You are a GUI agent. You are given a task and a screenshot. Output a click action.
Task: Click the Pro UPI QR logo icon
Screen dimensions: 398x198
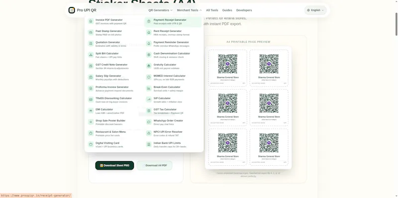click(72, 10)
